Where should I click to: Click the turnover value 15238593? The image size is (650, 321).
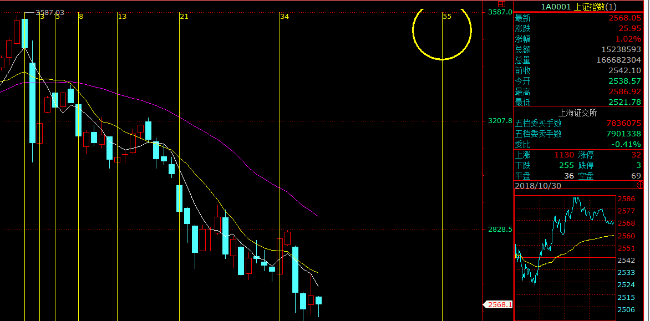[621, 49]
